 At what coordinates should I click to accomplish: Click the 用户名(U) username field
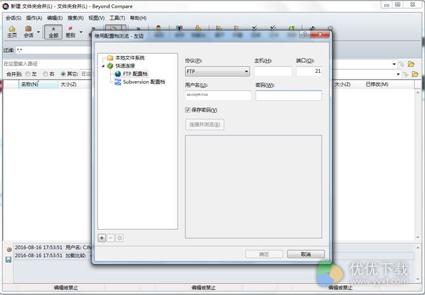[x=218, y=95]
